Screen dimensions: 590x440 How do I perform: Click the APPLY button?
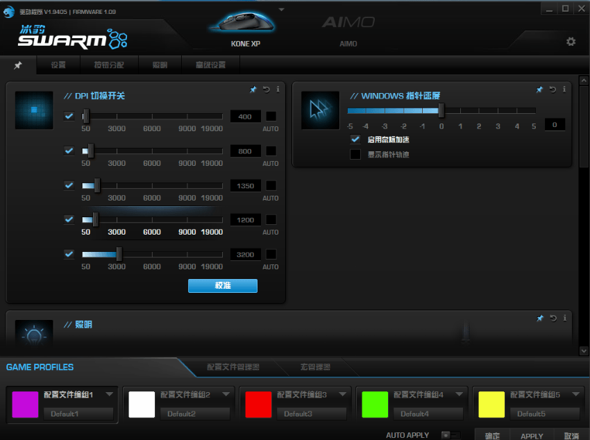click(x=532, y=435)
